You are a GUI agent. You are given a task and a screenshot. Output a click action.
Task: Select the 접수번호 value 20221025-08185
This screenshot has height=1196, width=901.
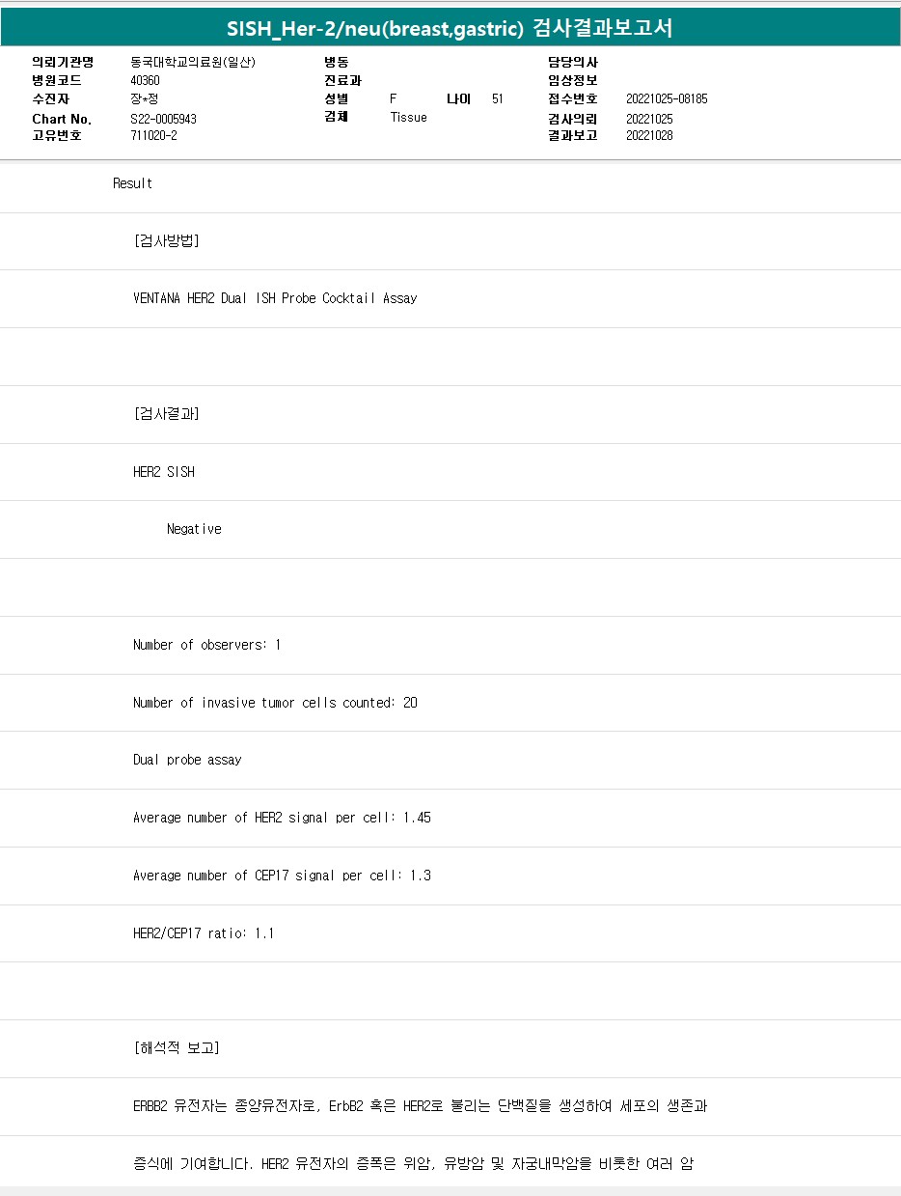pyautogui.click(x=667, y=99)
